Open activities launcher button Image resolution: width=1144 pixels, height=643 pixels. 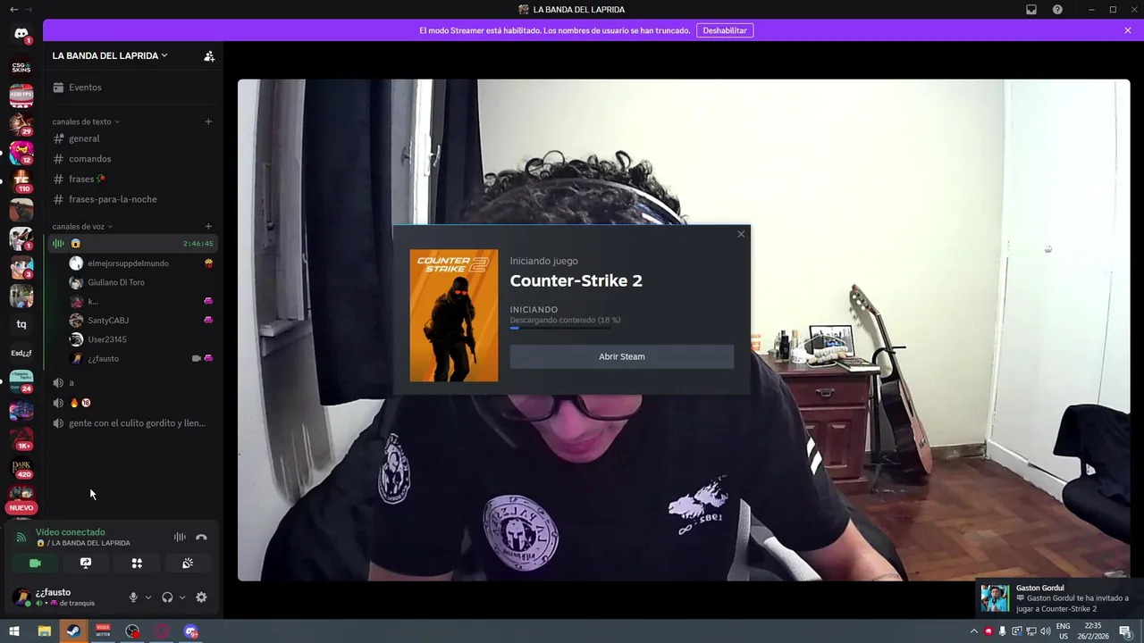point(137,564)
